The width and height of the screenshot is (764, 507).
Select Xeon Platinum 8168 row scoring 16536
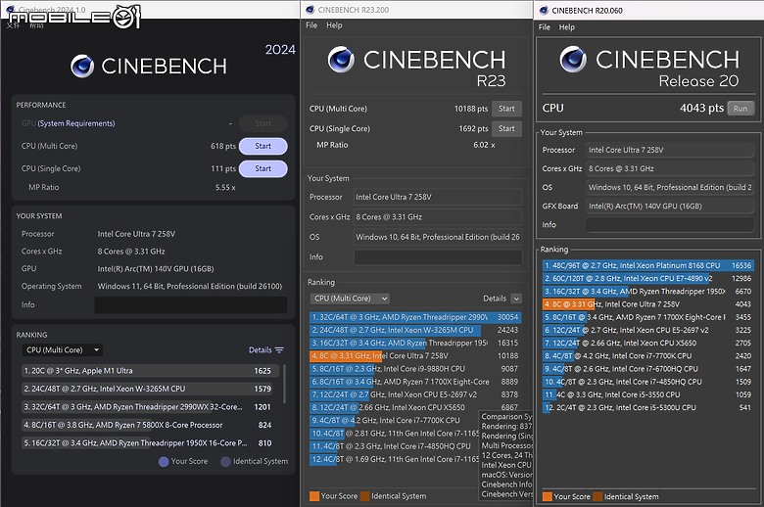(x=648, y=265)
